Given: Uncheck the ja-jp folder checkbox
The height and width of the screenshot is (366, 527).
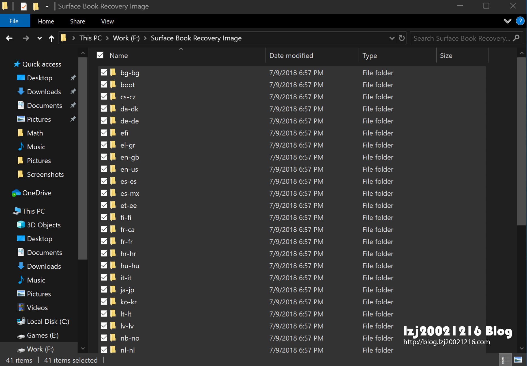Looking at the screenshot, I should [104, 290].
